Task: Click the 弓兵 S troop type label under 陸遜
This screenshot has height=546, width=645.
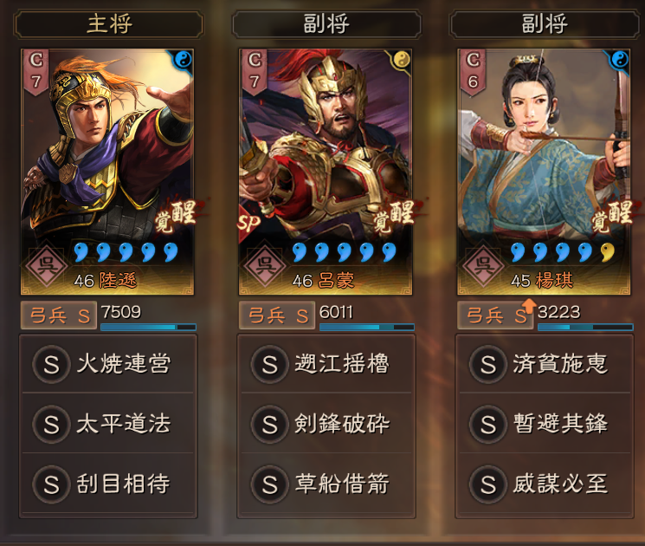Action: (59, 315)
